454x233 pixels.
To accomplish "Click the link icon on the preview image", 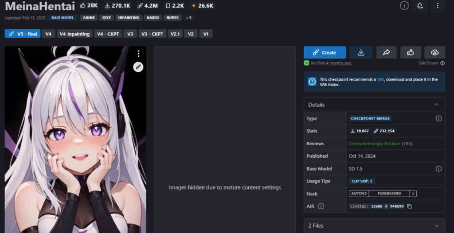I will tap(138, 67).
